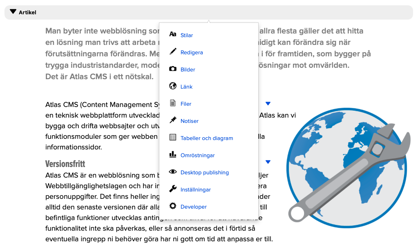Screen dimensions: 420x247
Task: Click the eye icon for Desktop publishing
Action: [172, 172]
